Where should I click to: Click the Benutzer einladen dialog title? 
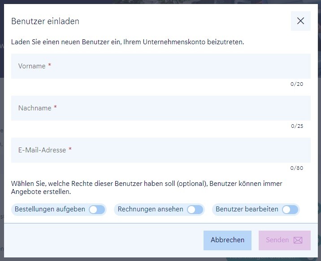click(45, 21)
